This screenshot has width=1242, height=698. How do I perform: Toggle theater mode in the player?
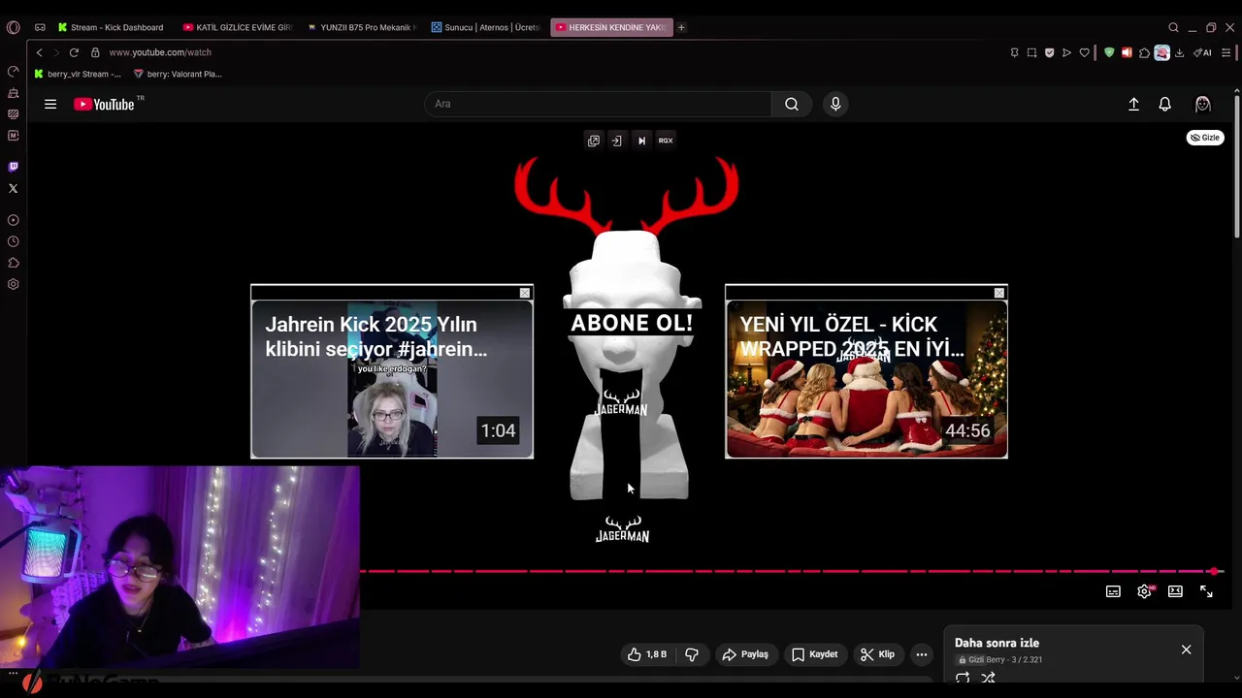pos(1175,591)
